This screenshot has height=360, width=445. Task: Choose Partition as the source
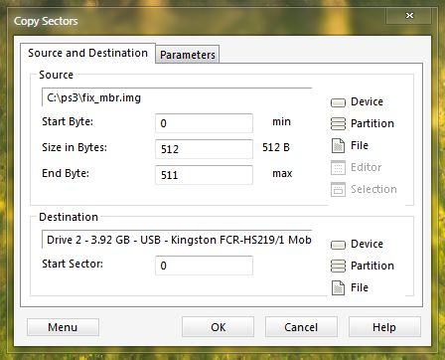[x=338, y=124]
